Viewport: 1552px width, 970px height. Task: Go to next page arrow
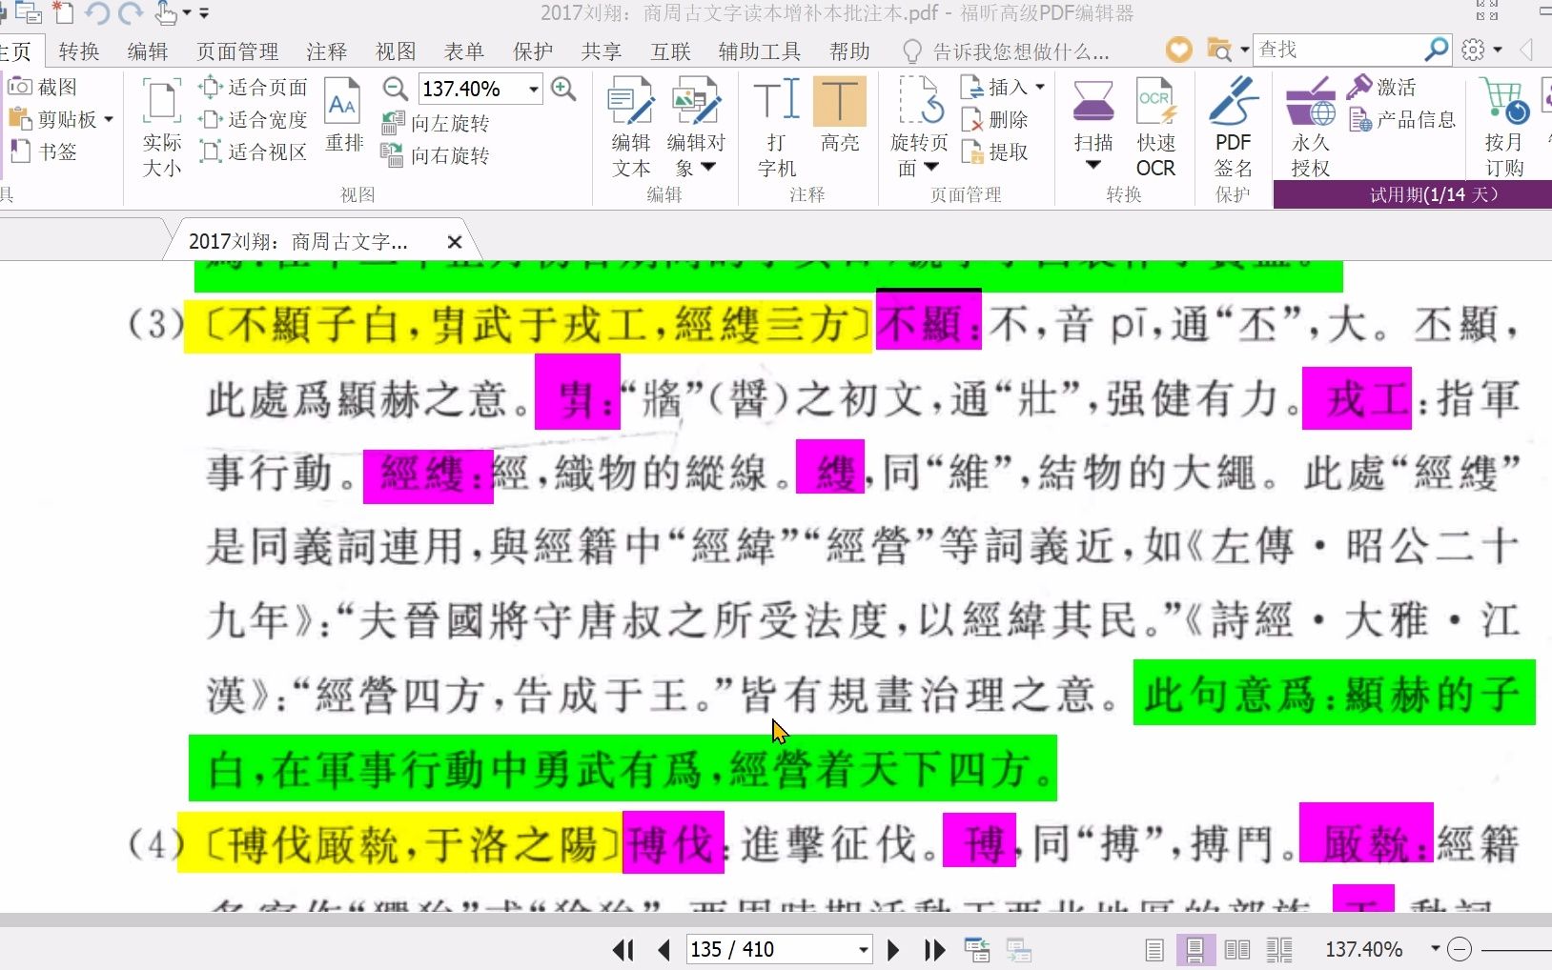[893, 950]
